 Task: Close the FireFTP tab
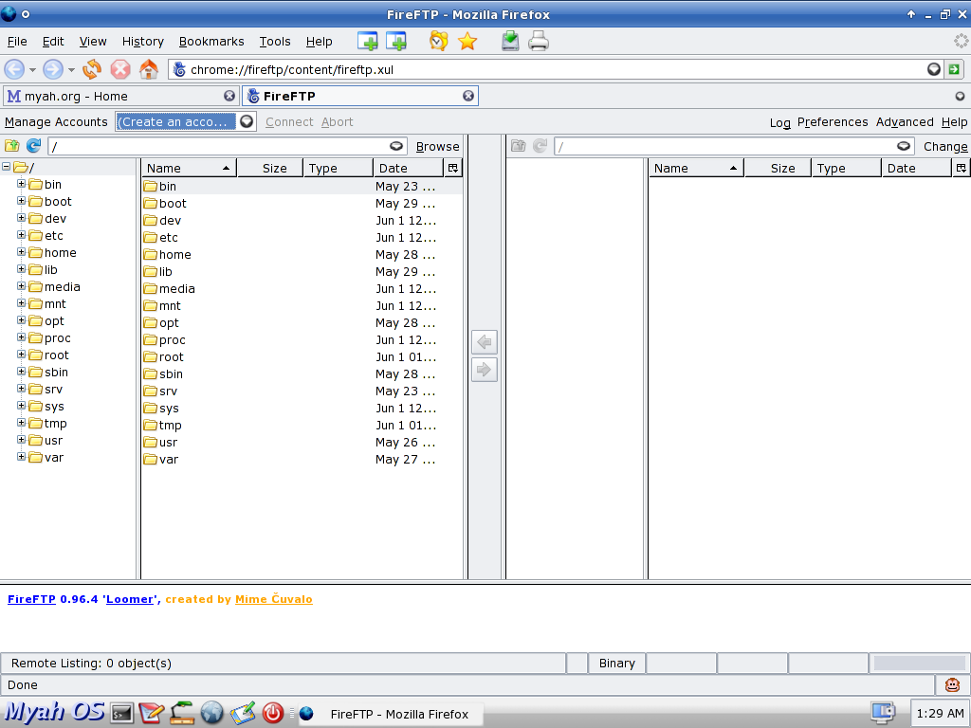[468, 96]
